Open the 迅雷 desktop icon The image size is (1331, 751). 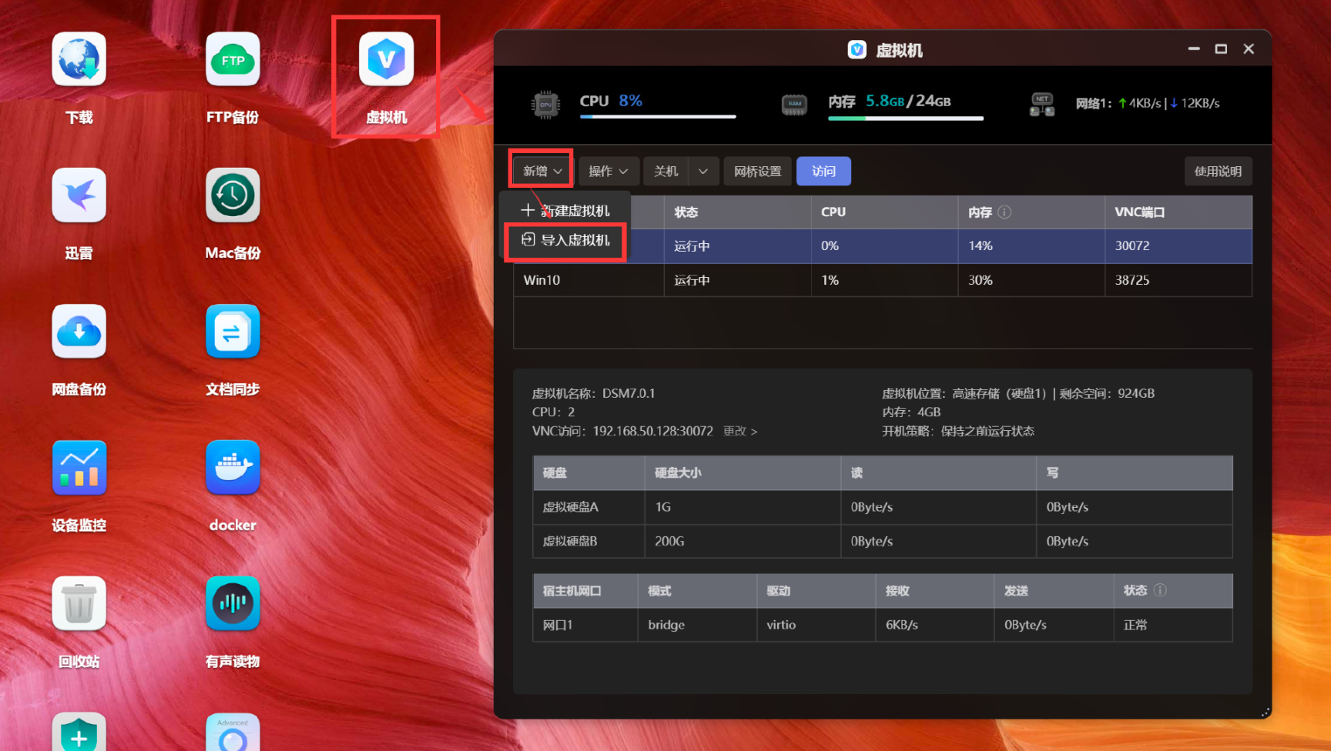click(x=79, y=195)
